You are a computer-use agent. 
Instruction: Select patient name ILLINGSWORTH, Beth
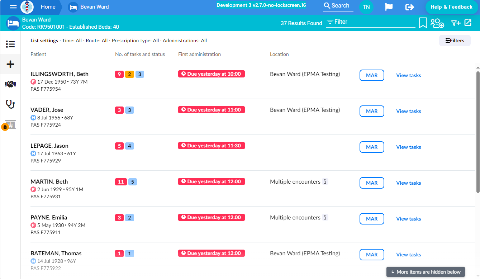point(60,74)
